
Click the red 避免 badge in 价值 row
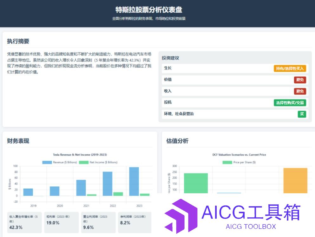[x=300, y=80]
